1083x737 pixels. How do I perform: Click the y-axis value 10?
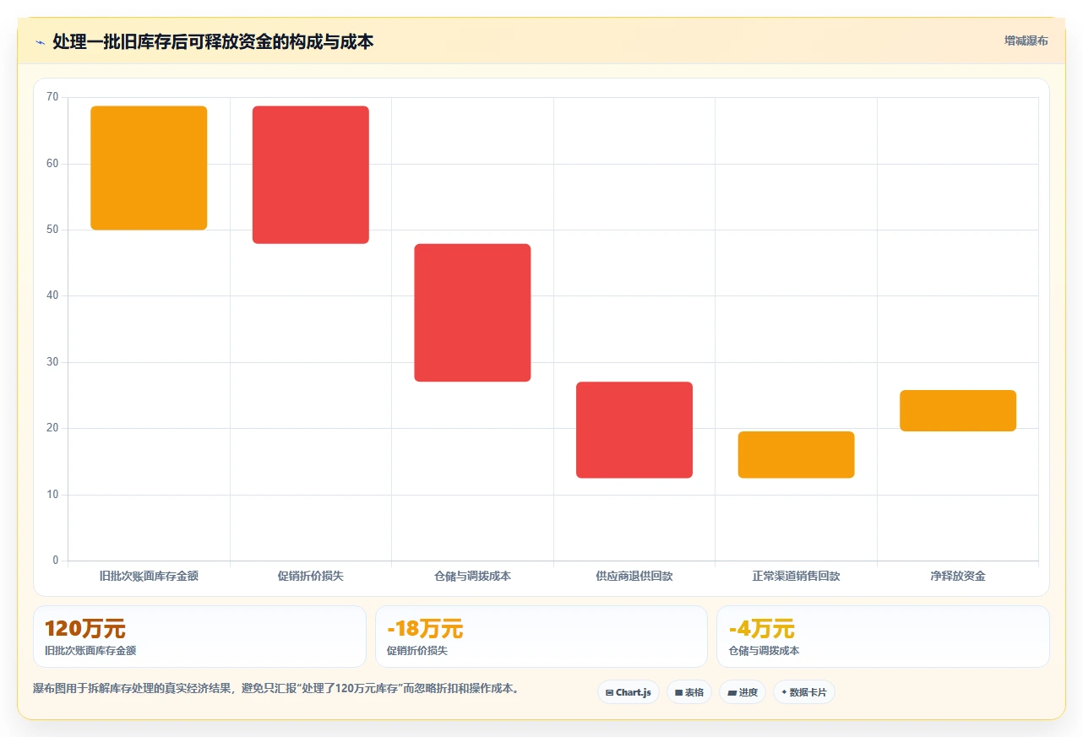coord(52,495)
